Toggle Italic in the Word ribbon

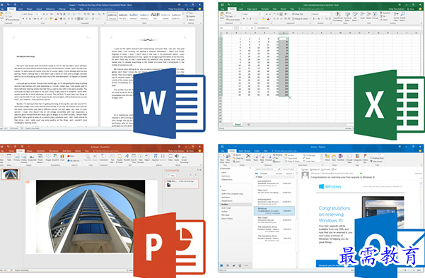click(27, 18)
